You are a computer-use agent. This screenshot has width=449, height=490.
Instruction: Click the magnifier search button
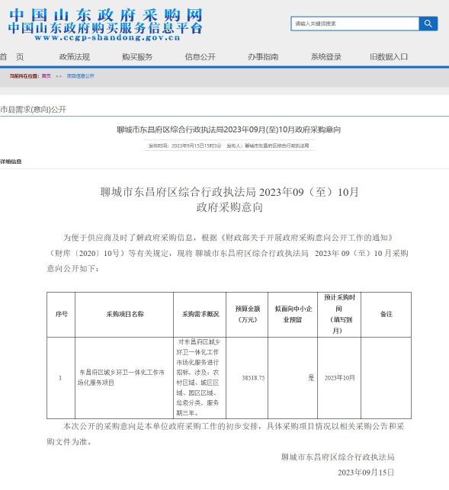point(428,24)
